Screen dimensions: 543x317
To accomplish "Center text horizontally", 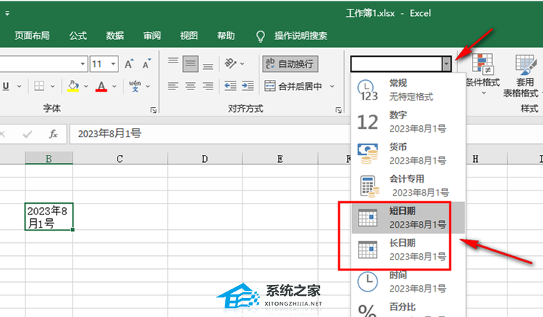I will [x=190, y=86].
